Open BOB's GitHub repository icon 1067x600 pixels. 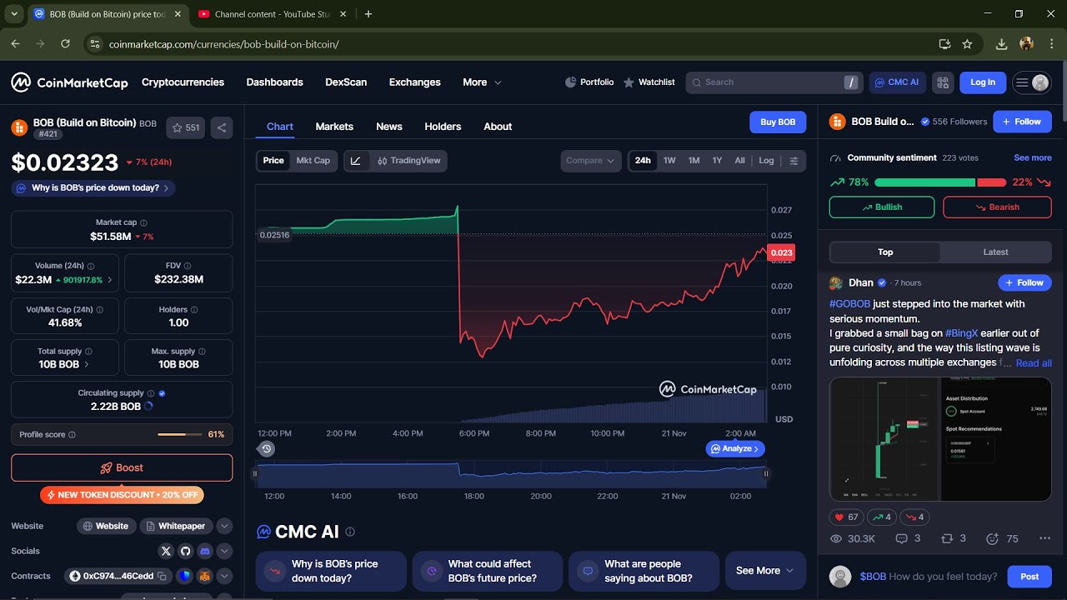tap(185, 551)
